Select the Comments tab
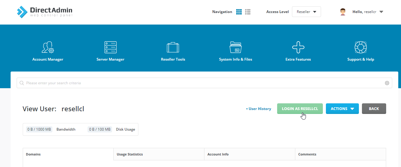Screen dimensions: 401x167 (340, 154)
